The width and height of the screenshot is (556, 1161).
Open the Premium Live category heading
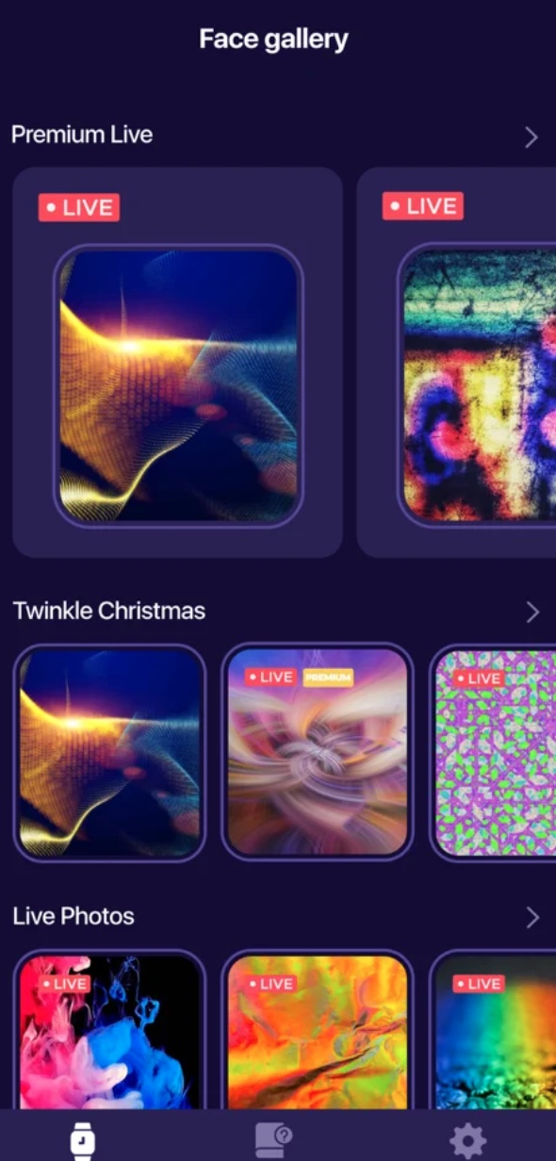coord(82,135)
